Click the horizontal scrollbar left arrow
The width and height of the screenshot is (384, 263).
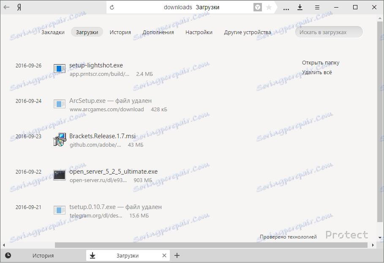[4, 245]
